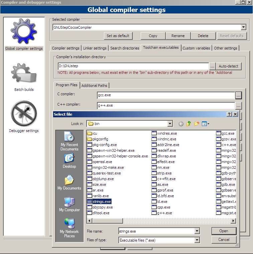Select gspawn-win32-helper.exe file

pyautogui.click(x=111, y=150)
